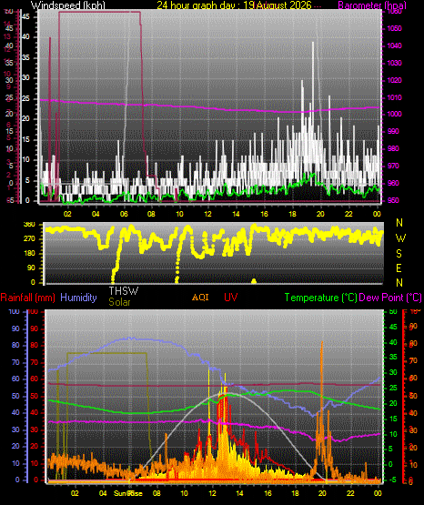Click the 360 wind direction axis label
Image resolution: width=424 pixels, height=505 pixels.
[29, 225]
